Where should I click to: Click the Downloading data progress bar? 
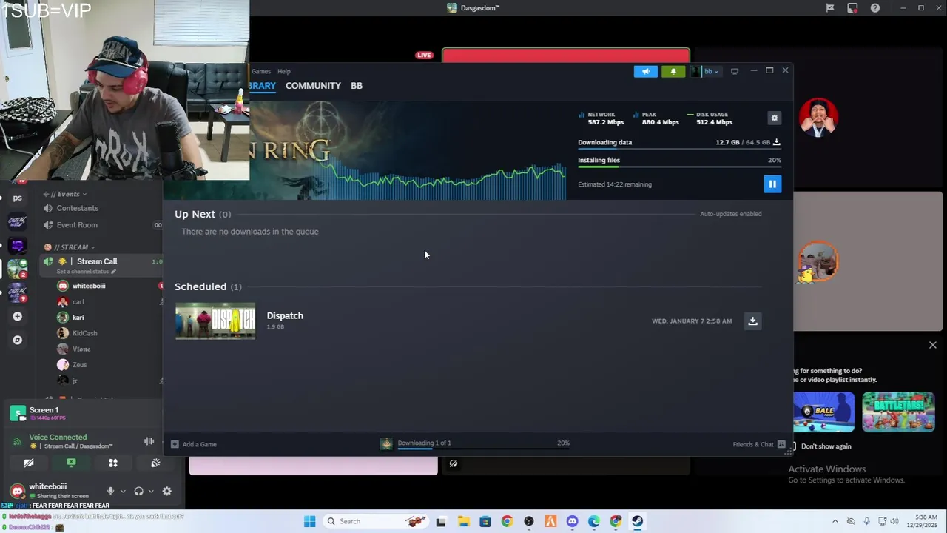point(679,149)
